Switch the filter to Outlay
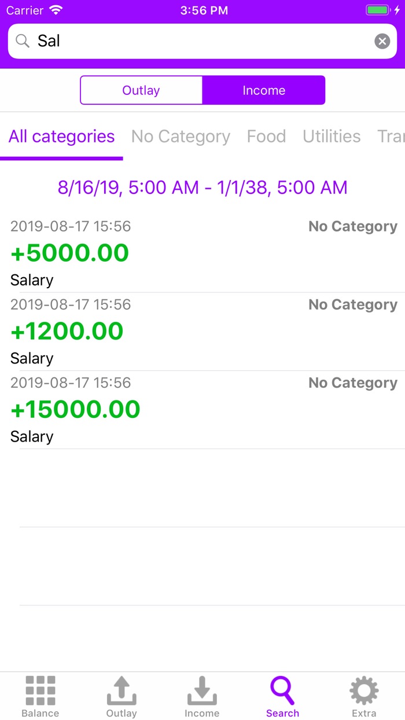This screenshot has height=720, width=405. (141, 90)
